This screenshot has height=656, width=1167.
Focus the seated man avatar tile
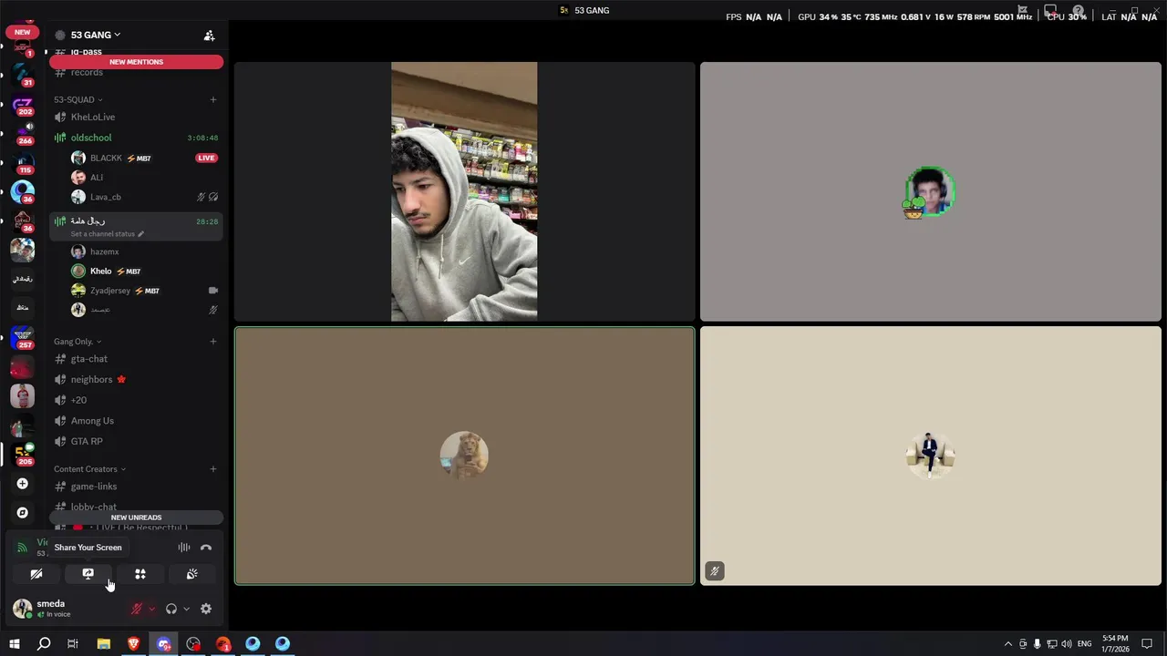click(x=931, y=456)
